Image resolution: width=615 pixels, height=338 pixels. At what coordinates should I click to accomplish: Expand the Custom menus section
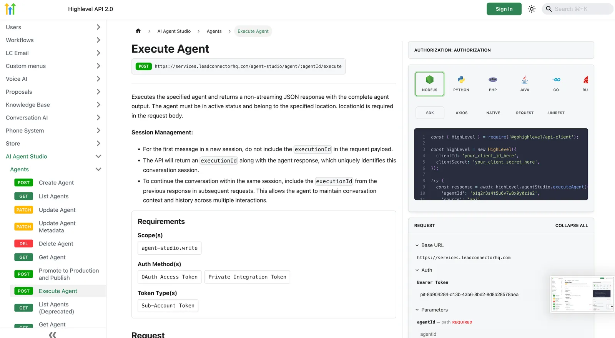point(98,66)
